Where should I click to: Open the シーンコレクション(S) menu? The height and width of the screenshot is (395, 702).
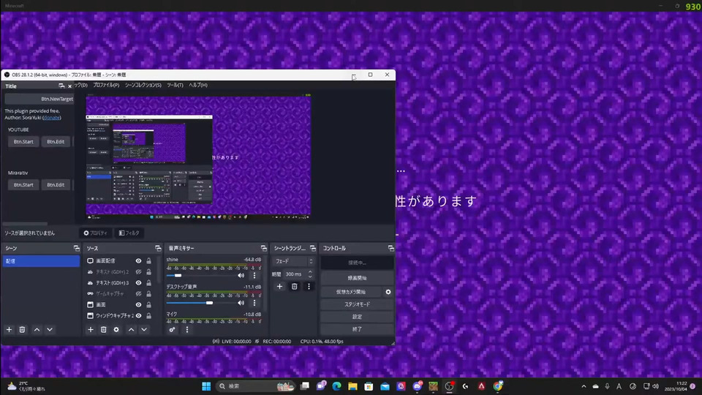coord(143,85)
